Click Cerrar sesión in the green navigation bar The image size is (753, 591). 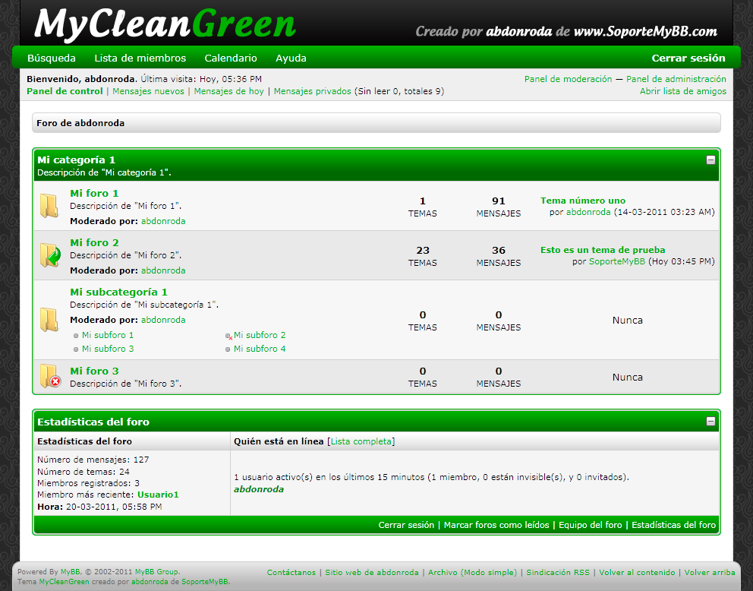[688, 58]
